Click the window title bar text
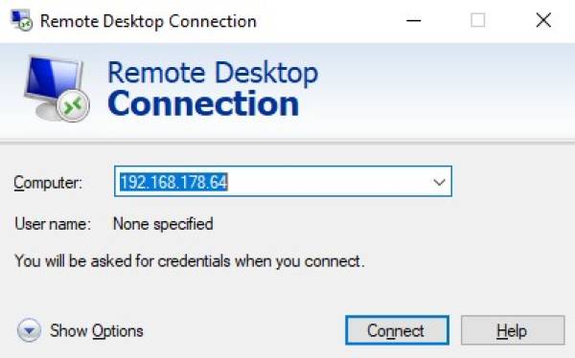This screenshot has height=358, width=575. tap(149, 21)
